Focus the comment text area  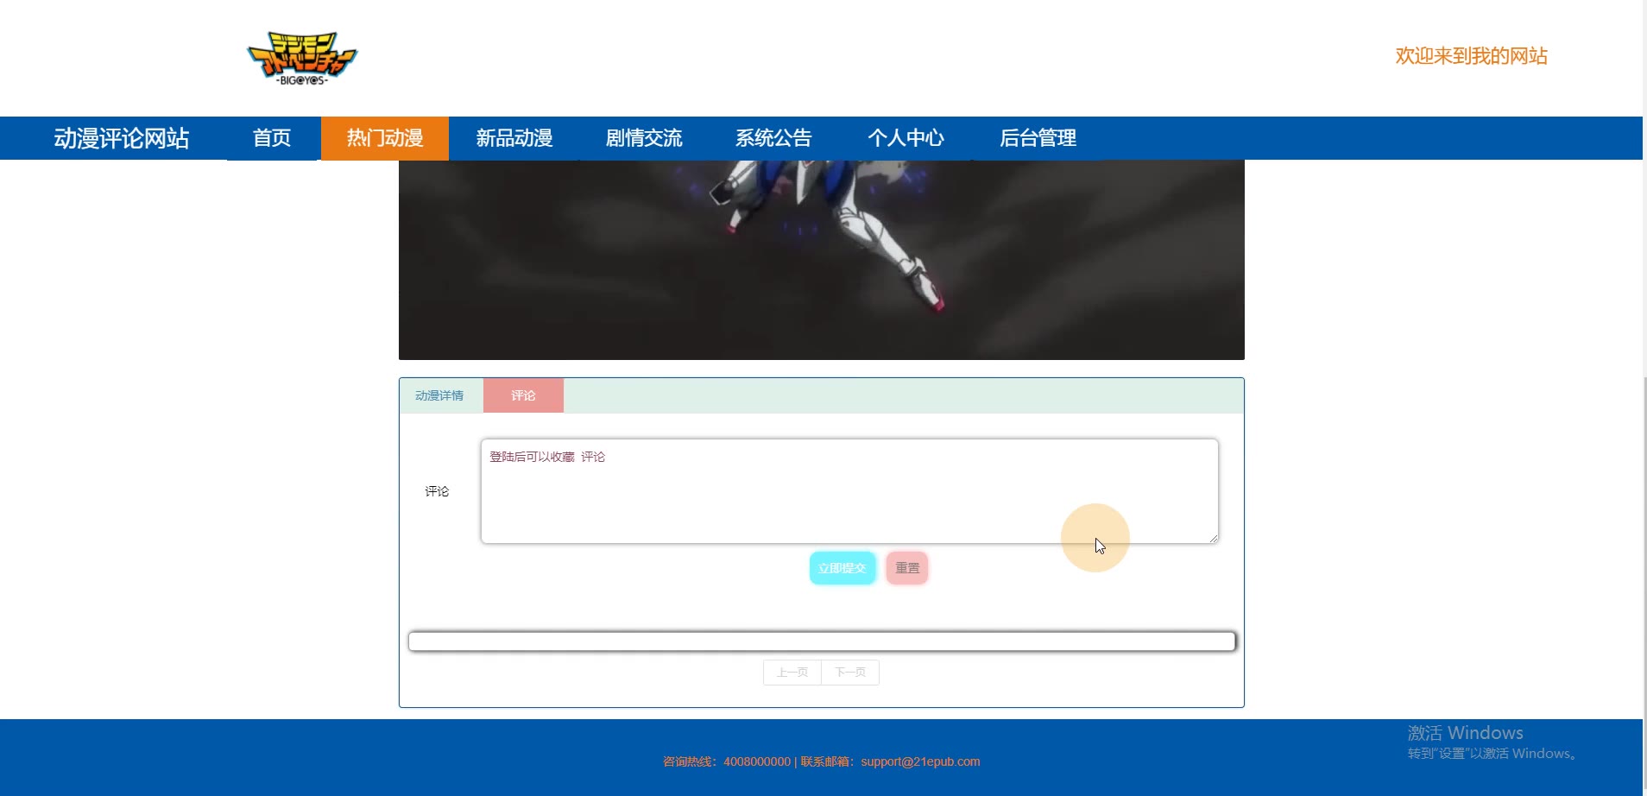[849, 491]
